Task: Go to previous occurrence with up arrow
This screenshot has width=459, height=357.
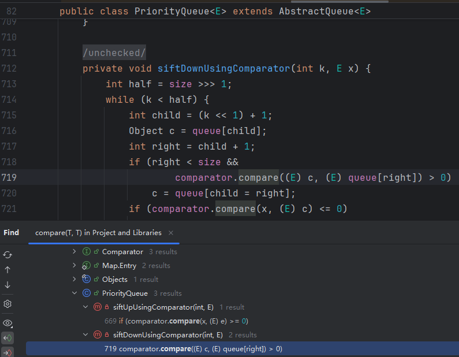Action: click(8, 270)
